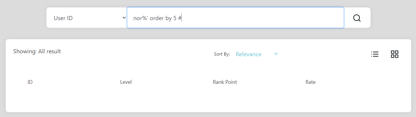Switch to list view layout
Screen dimensions: 416x117
pos(374,54)
